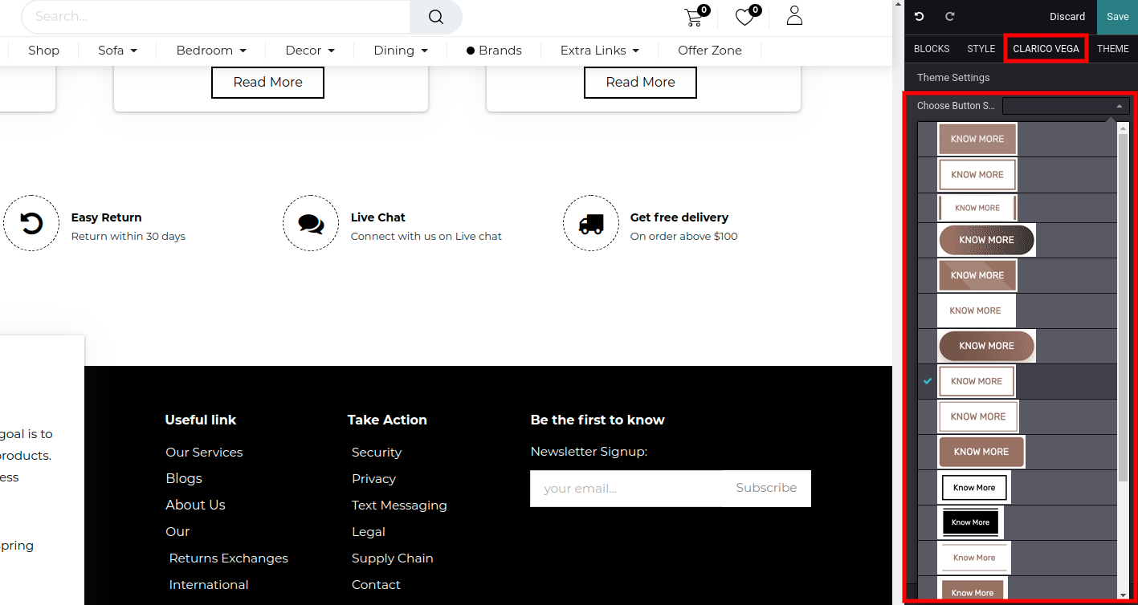Click the Easy Return circular arrow icon

[31, 223]
